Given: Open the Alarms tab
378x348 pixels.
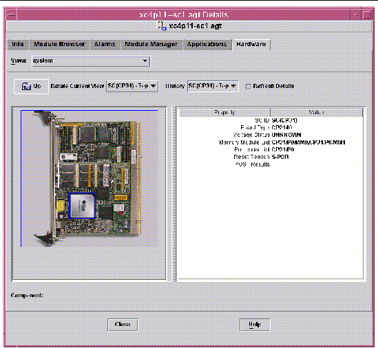Looking at the screenshot, I should (105, 44).
